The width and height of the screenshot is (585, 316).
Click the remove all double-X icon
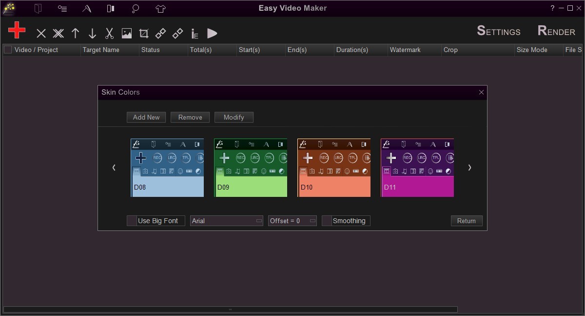58,33
